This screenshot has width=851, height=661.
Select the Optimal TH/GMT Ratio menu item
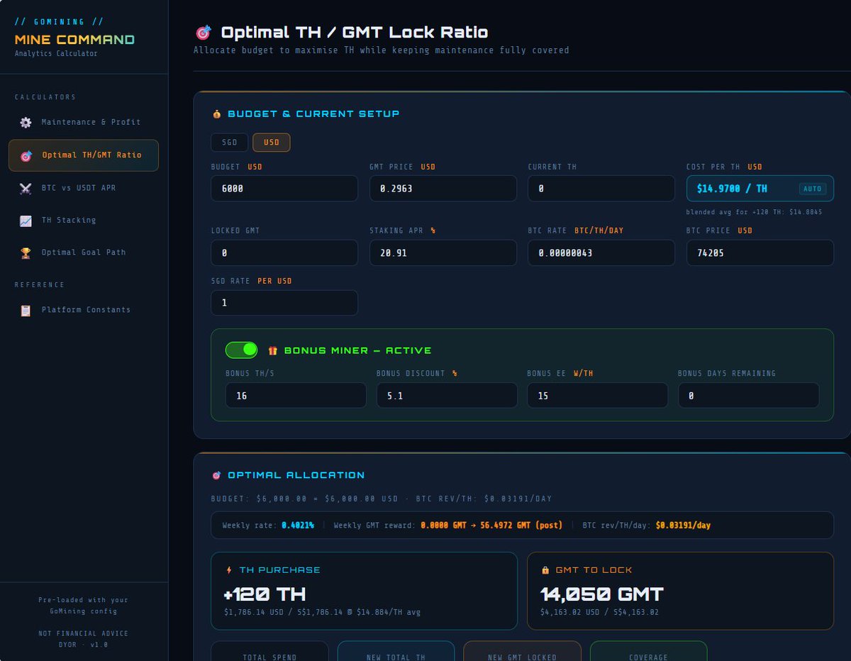click(x=84, y=155)
